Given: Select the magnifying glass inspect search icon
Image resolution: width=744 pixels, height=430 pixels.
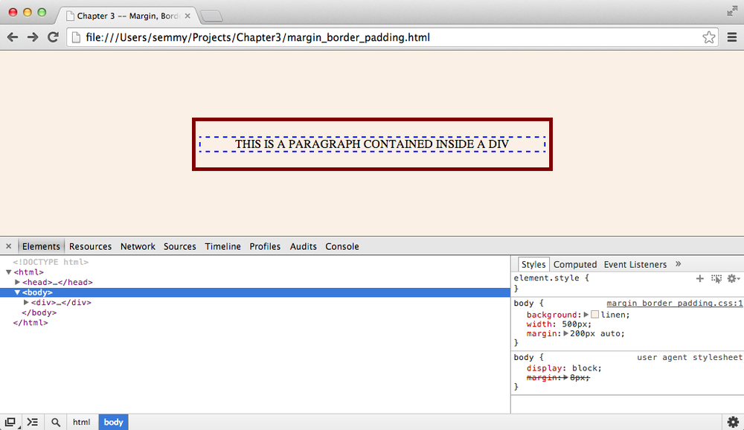Looking at the screenshot, I should coord(56,422).
